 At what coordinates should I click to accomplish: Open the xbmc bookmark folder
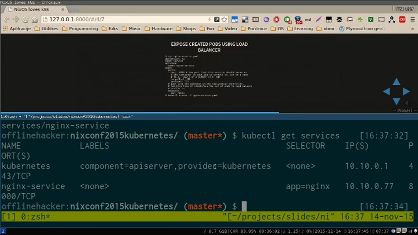[326, 29]
